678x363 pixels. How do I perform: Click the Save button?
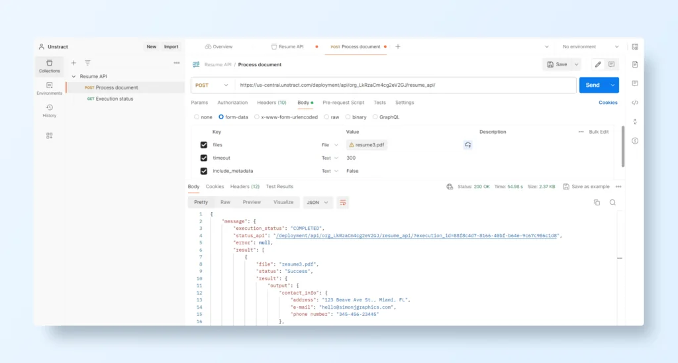[x=557, y=64]
